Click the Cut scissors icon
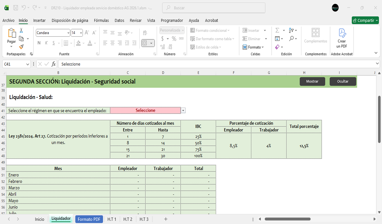The image size is (382, 224). (x=21, y=30)
